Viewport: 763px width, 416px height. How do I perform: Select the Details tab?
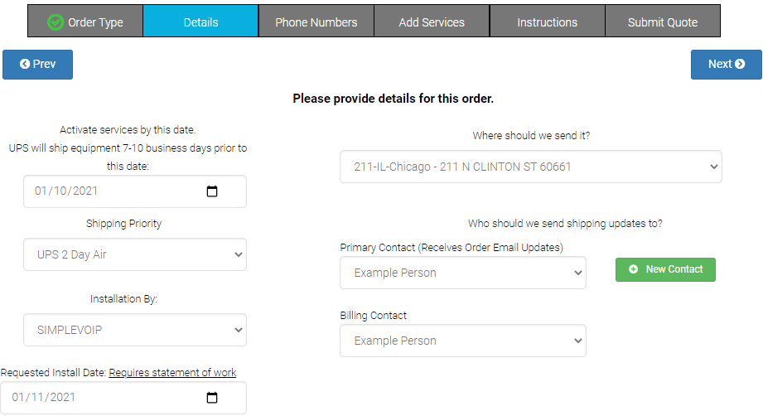[200, 21]
